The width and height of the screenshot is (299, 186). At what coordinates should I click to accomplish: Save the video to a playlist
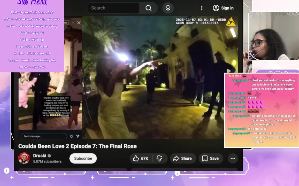click(x=211, y=158)
